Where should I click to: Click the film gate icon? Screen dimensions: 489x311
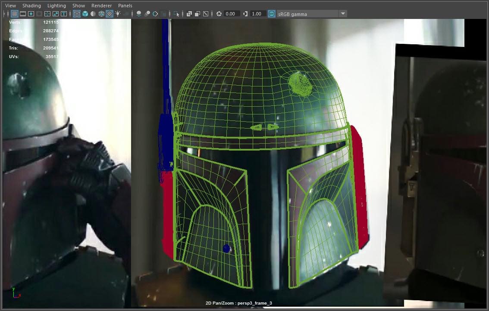coord(22,14)
